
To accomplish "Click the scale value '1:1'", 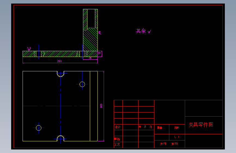I will pos(177,137).
